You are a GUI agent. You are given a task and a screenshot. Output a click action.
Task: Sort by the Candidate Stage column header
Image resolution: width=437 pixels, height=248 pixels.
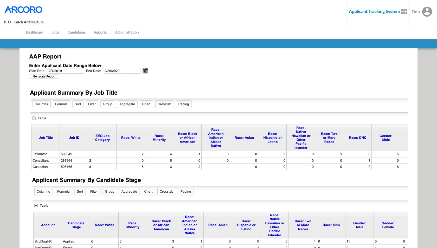pos(76,225)
